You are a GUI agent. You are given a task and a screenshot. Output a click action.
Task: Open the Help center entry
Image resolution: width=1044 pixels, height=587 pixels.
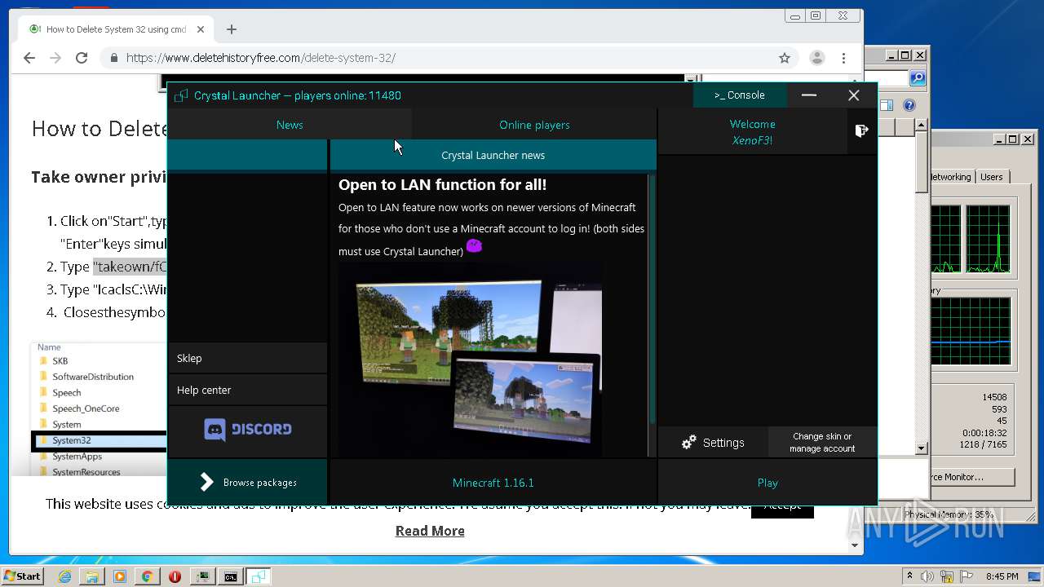coord(247,390)
